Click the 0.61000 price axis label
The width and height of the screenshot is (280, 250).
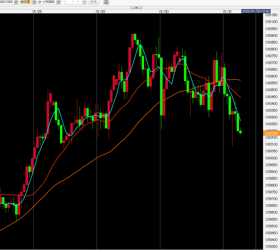coord(271,22)
